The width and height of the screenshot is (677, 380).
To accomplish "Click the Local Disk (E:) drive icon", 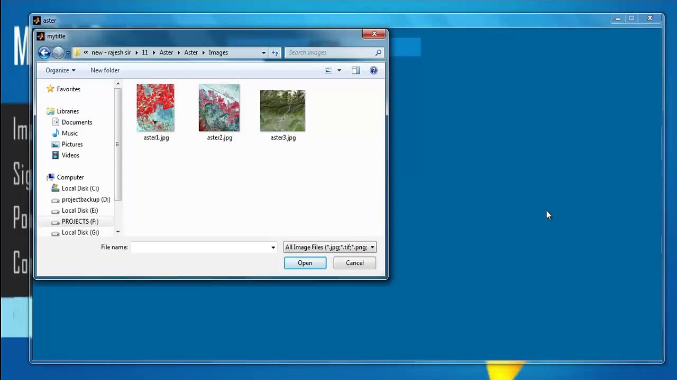I will [56, 211].
